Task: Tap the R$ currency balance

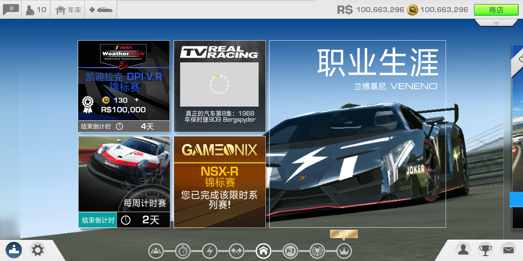Action: [370, 10]
